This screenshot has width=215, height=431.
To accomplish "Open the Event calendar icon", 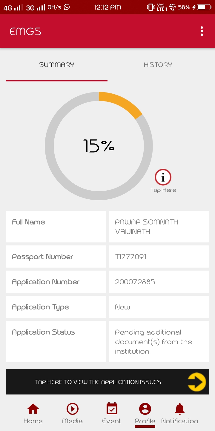I will [112, 409].
